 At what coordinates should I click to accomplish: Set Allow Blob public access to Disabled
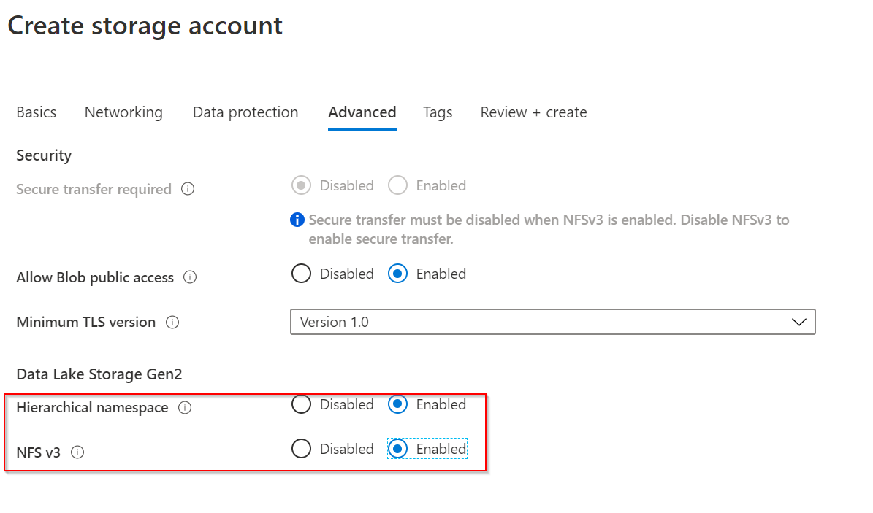[301, 274]
